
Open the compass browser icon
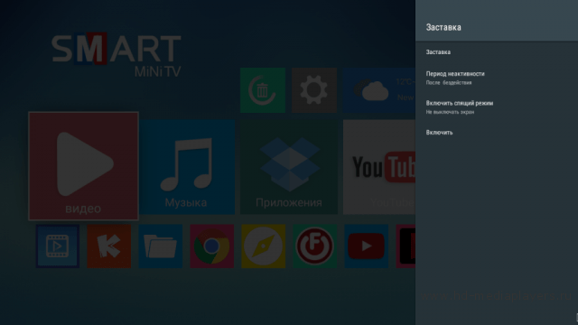pos(263,246)
